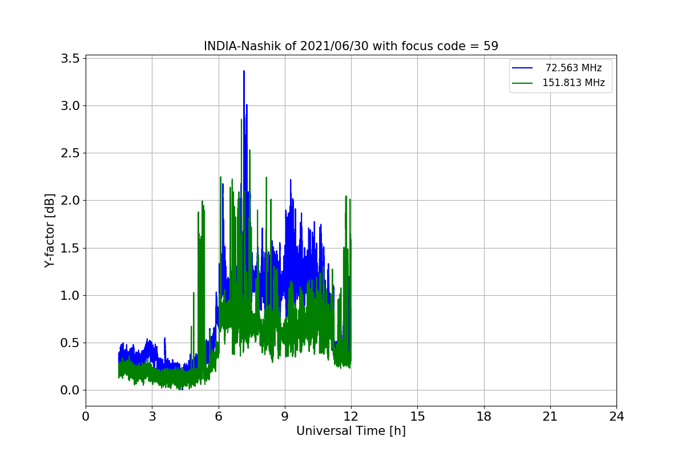Click y-axis tick label 0.0
685x456 pixels.
[70, 390]
